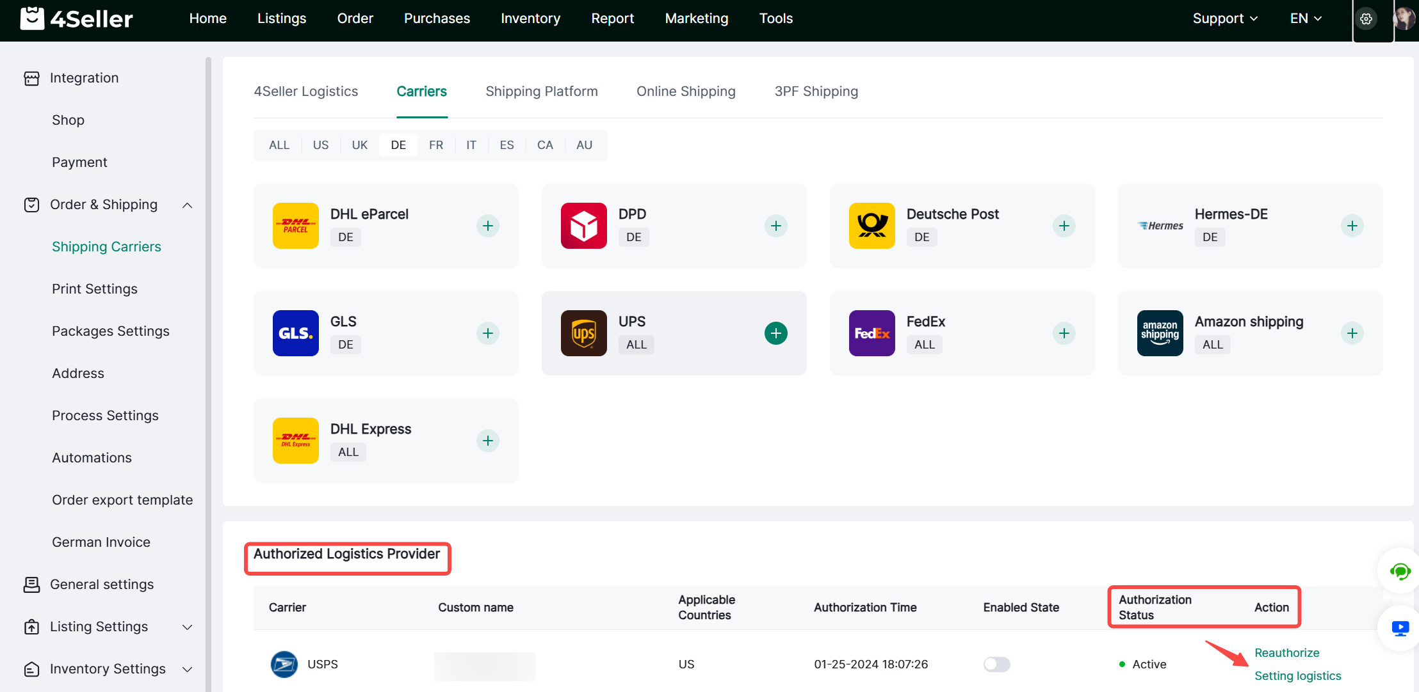Open settings gear icon in top bar
This screenshot has width=1419, height=692.
pos(1366,19)
